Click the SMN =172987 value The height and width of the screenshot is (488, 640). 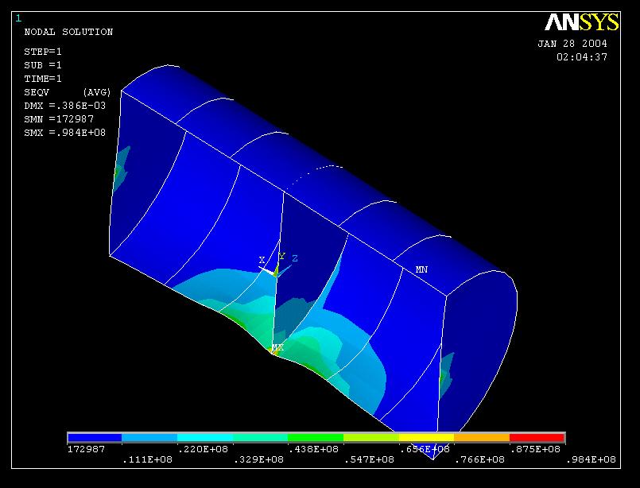click(x=59, y=119)
